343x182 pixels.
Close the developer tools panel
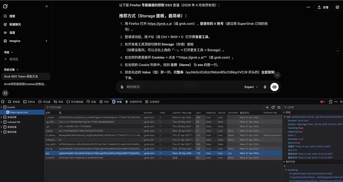click(341, 102)
